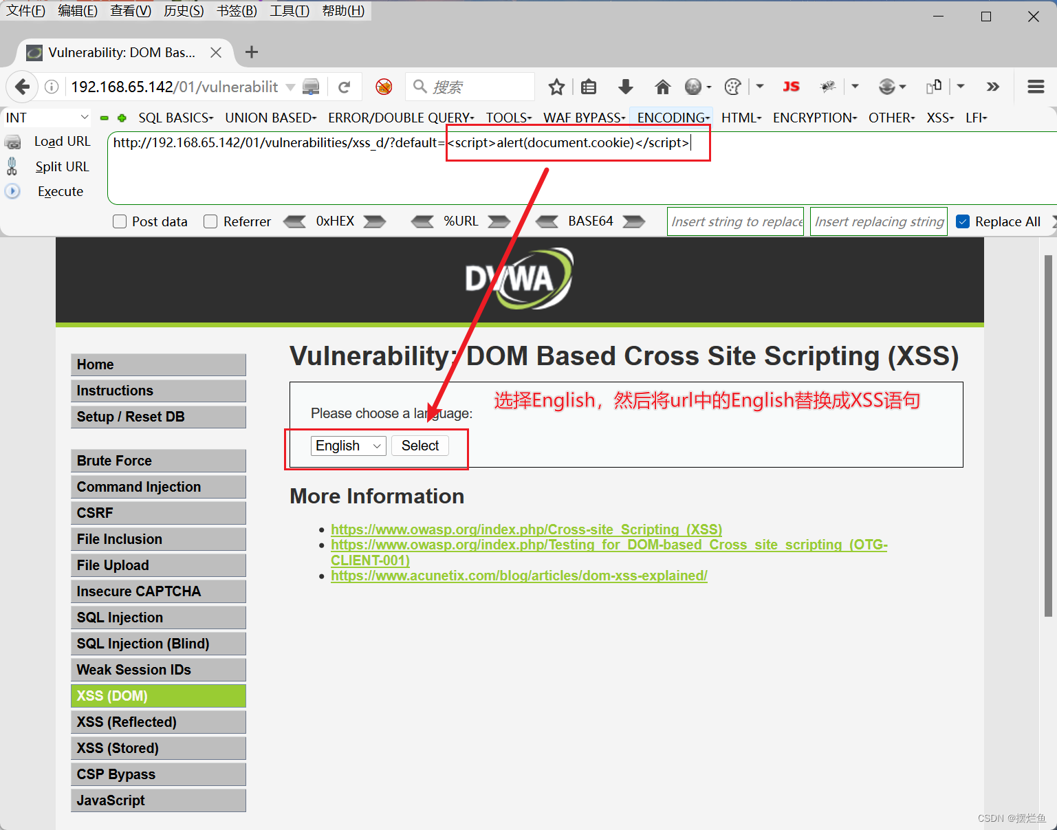Open the Firefox hamburger menu

coord(1036,87)
